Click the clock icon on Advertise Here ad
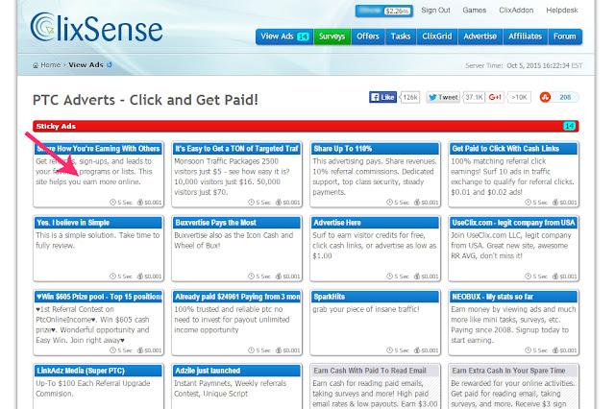This screenshot has height=409, width=615. (x=389, y=277)
